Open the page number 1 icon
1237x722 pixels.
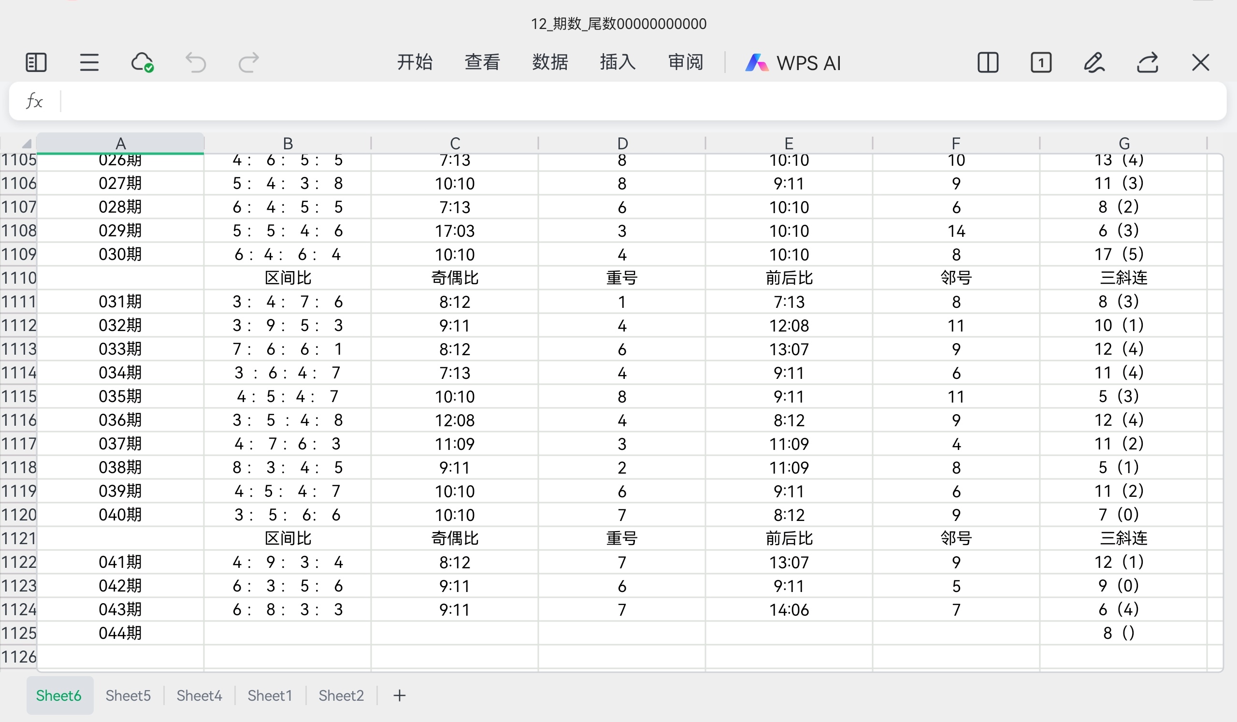(1041, 63)
